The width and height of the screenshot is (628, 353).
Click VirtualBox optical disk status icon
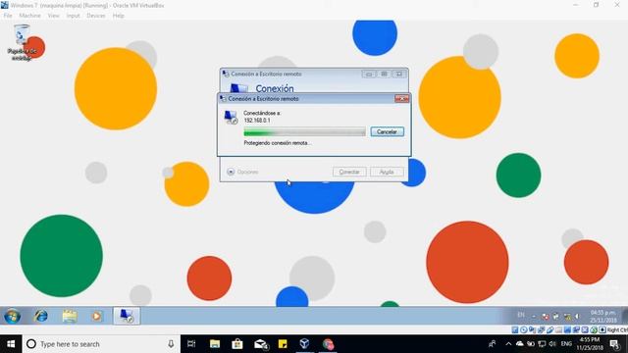523,329
